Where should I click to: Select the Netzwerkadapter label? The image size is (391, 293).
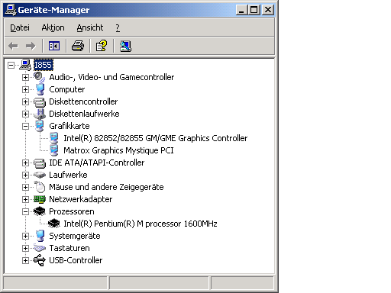click(81, 199)
